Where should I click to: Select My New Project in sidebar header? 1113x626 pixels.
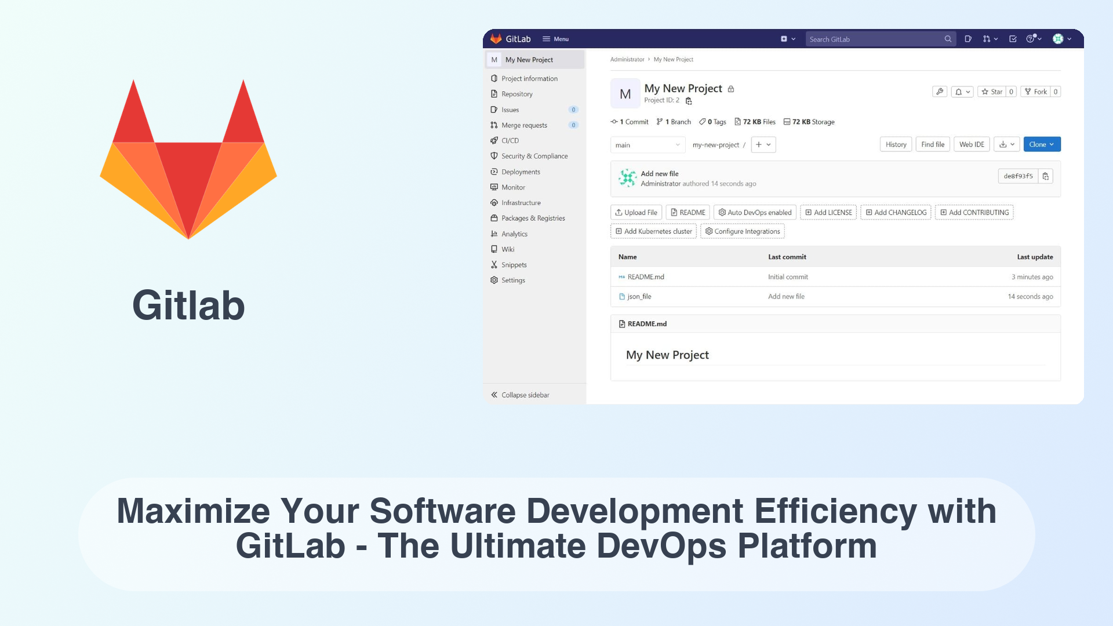[x=534, y=60]
